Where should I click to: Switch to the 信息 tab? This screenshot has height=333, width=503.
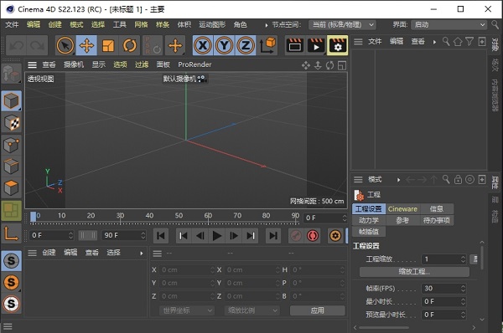436,209
